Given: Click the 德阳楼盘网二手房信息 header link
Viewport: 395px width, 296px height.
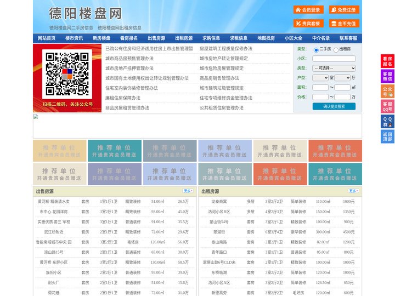Looking at the screenshot, I should [71, 28].
